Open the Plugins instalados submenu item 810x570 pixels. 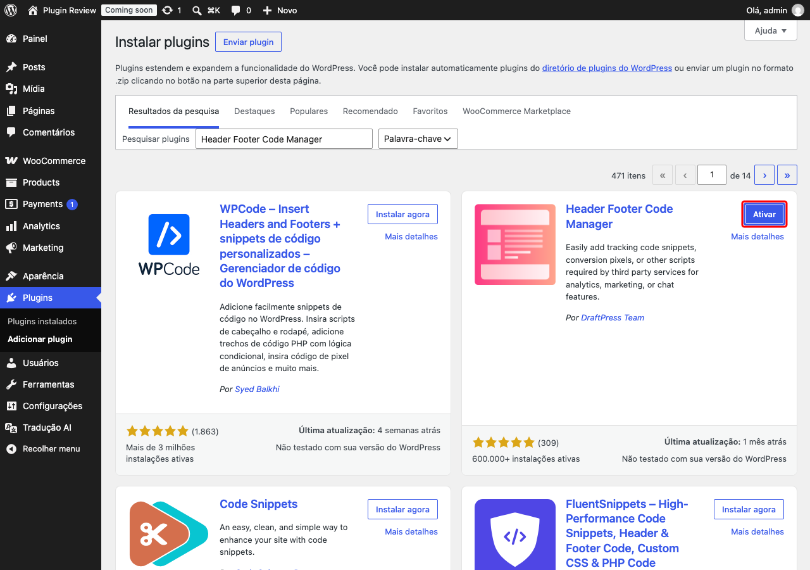click(x=42, y=321)
